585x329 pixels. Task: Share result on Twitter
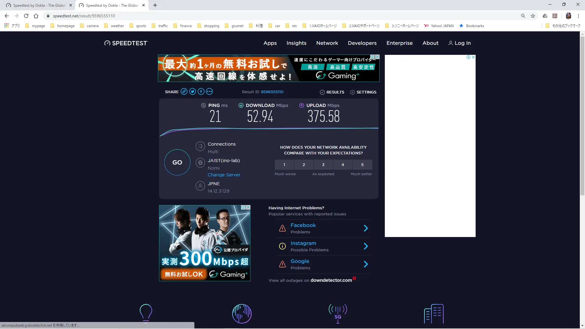tap(193, 92)
